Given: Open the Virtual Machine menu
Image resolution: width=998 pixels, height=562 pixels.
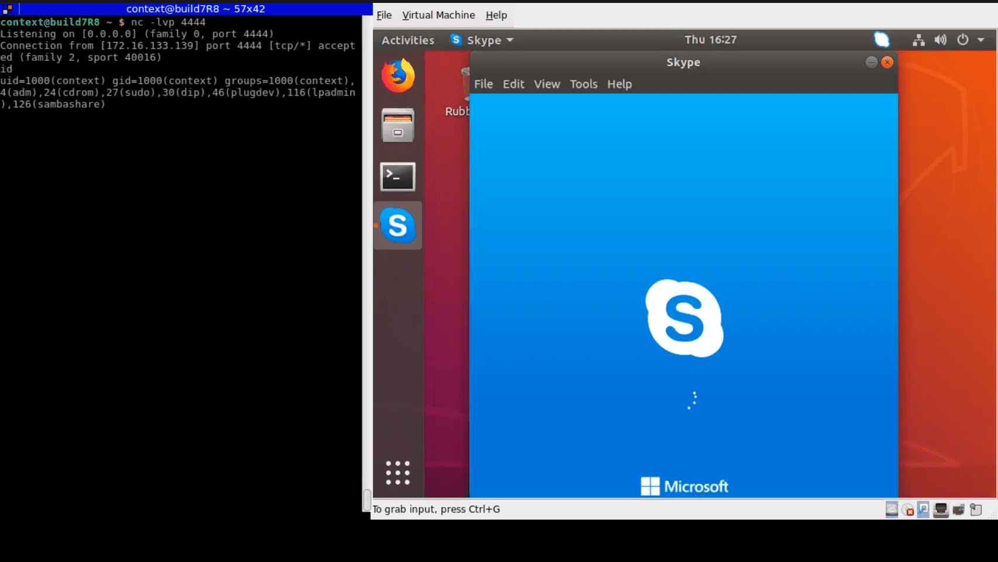Looking at the screenshot, I should [438, 15].
